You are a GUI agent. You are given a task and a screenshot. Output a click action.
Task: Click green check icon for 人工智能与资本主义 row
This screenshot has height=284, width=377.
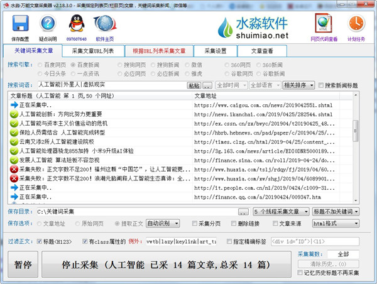pos(14,123)
